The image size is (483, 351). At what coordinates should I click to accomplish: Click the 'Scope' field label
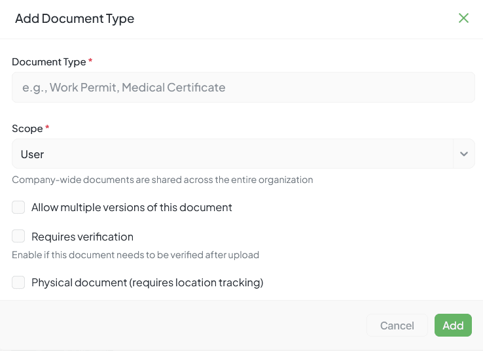27,128
